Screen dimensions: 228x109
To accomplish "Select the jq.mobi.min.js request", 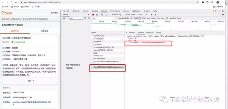I will (x=108, y=36).
